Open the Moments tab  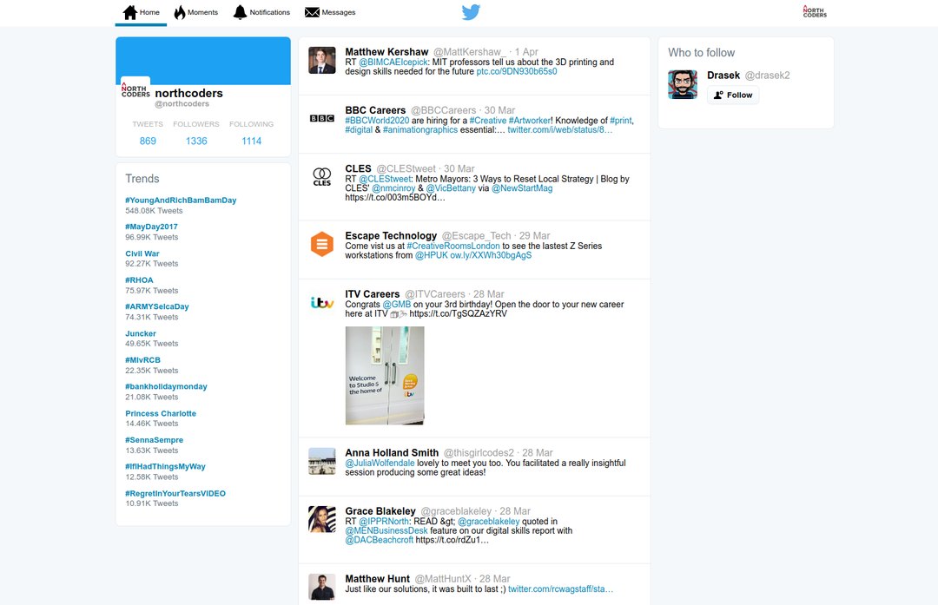[x=195, y=12]
